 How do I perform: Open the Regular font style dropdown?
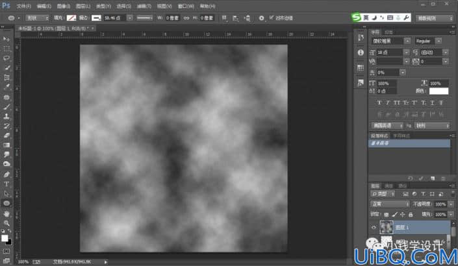[x=439, y=41]
